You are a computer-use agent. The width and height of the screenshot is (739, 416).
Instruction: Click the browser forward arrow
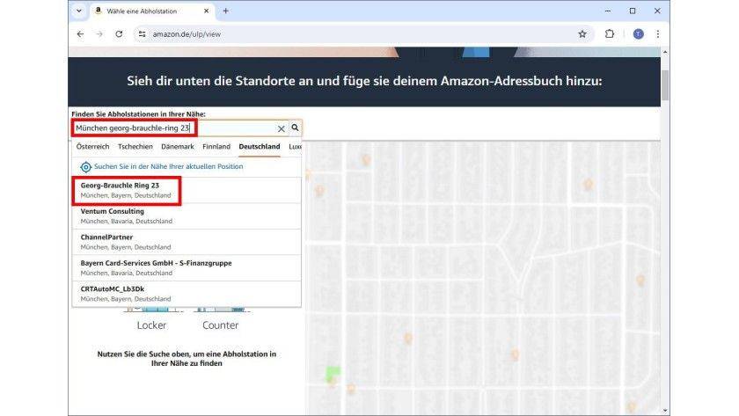pos(99,34)
